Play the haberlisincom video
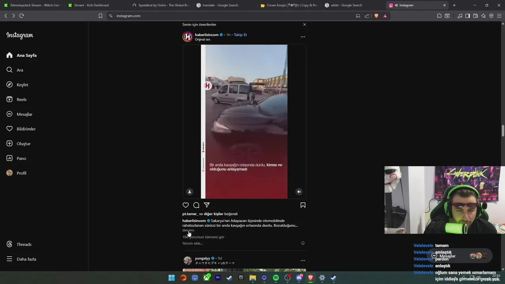This screenshot has height=284, width=505. tap(244, 121)
